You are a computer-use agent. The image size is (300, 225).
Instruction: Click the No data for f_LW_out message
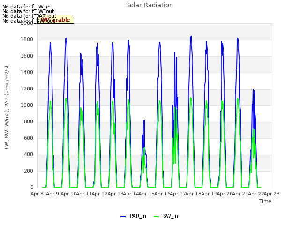click(28, 11)
